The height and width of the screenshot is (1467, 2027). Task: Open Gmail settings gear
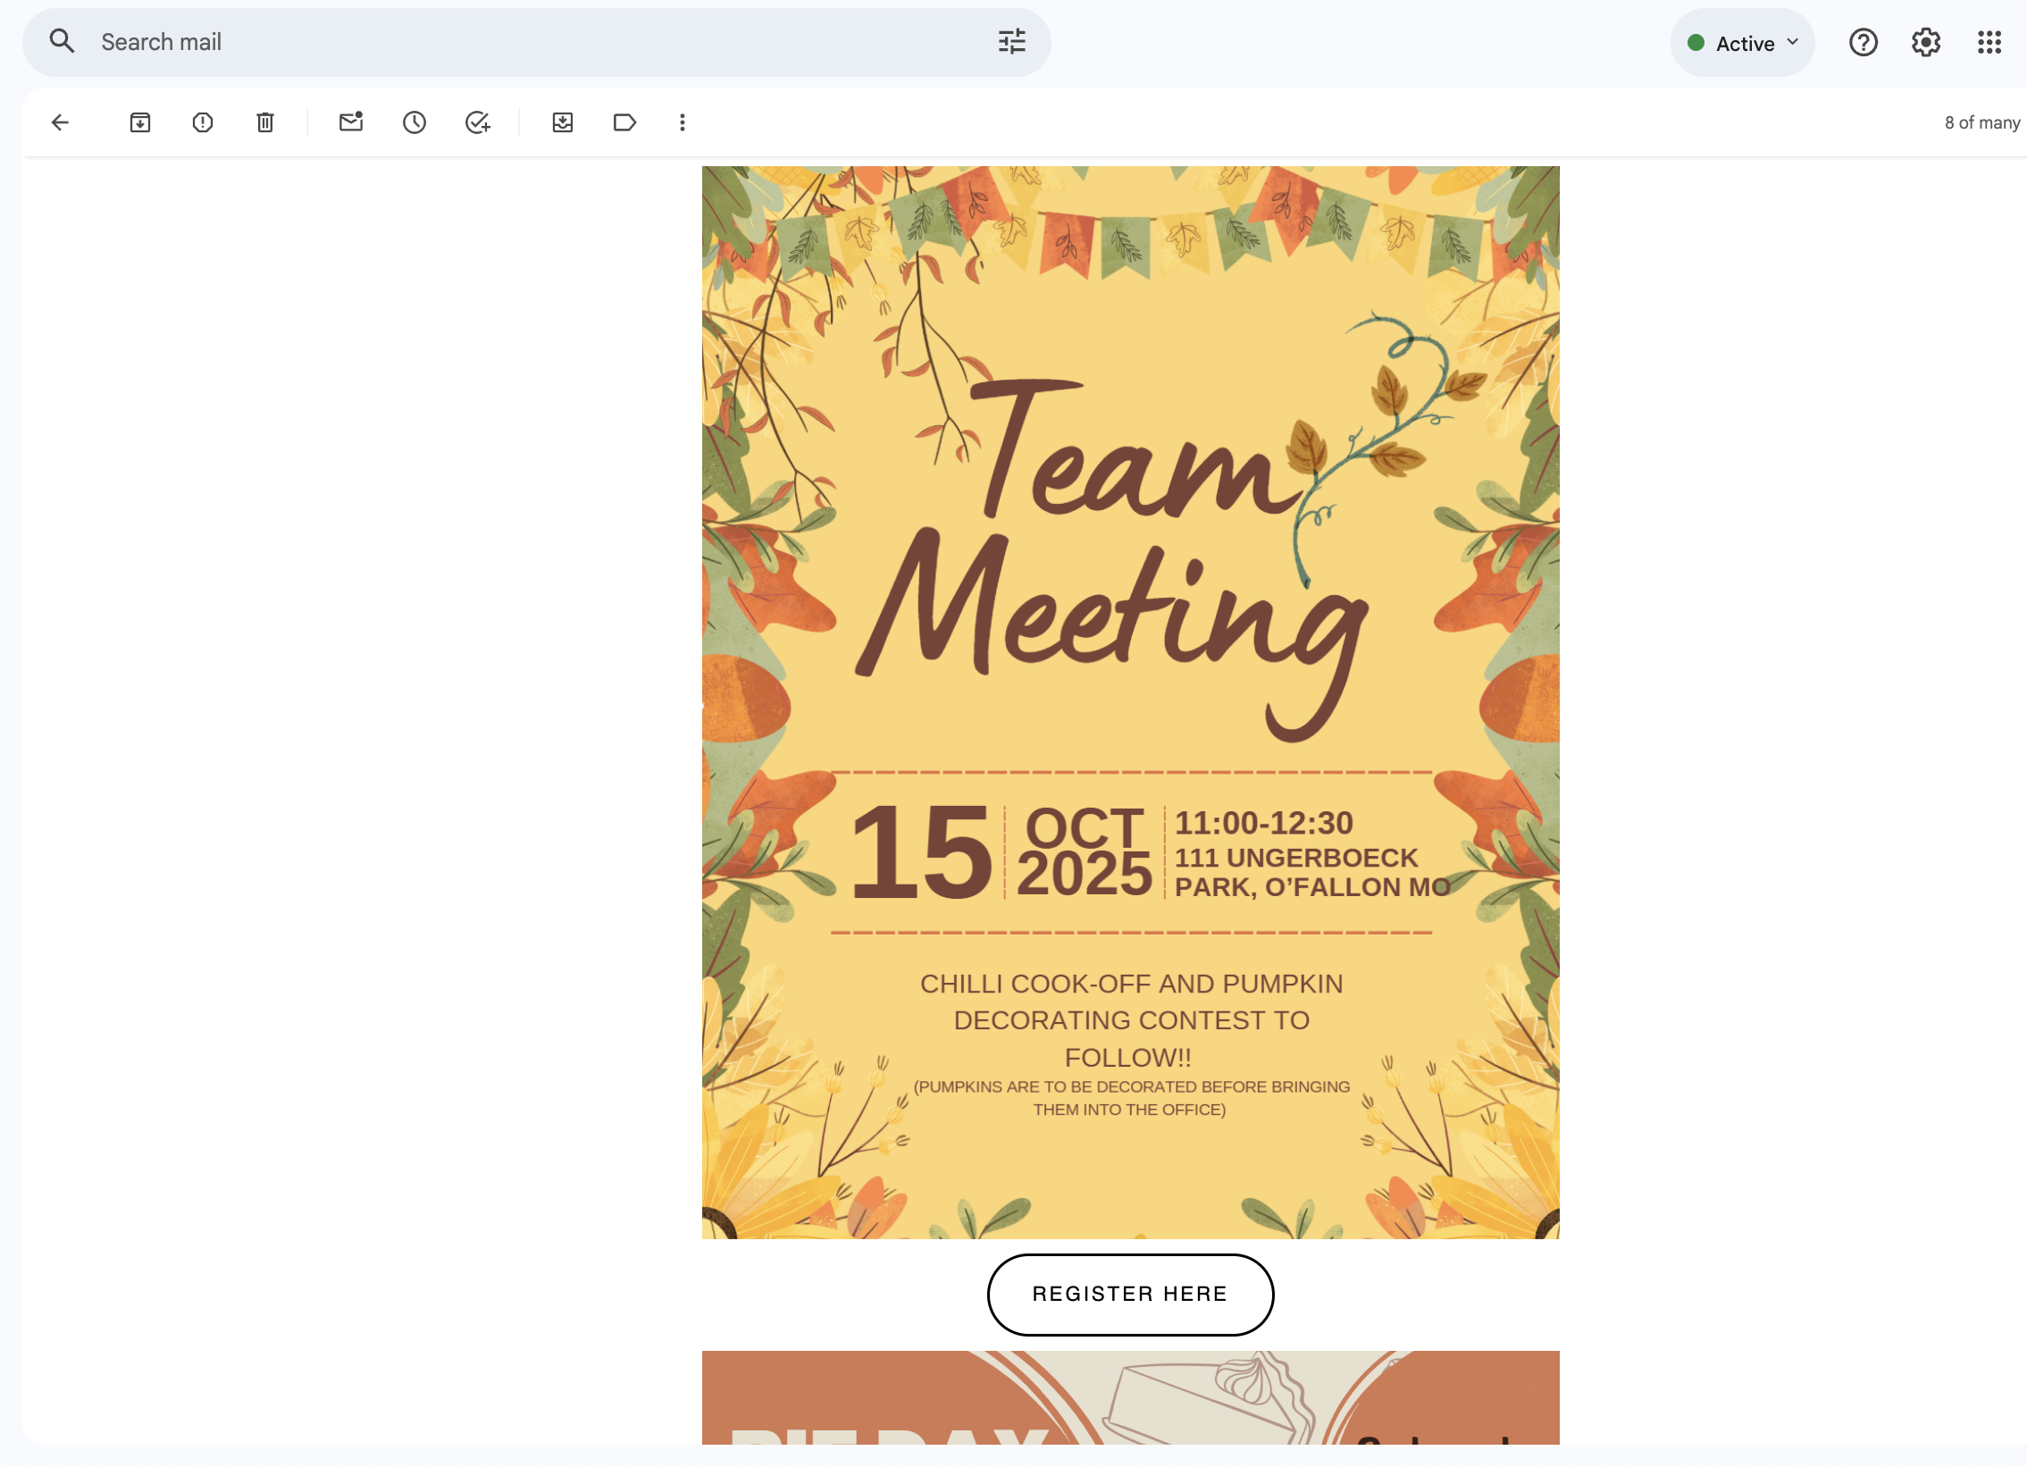pos(1926,42)
